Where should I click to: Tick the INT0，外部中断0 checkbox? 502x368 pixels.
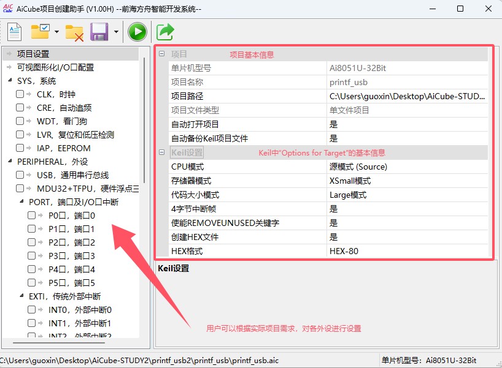click(32, 309)
